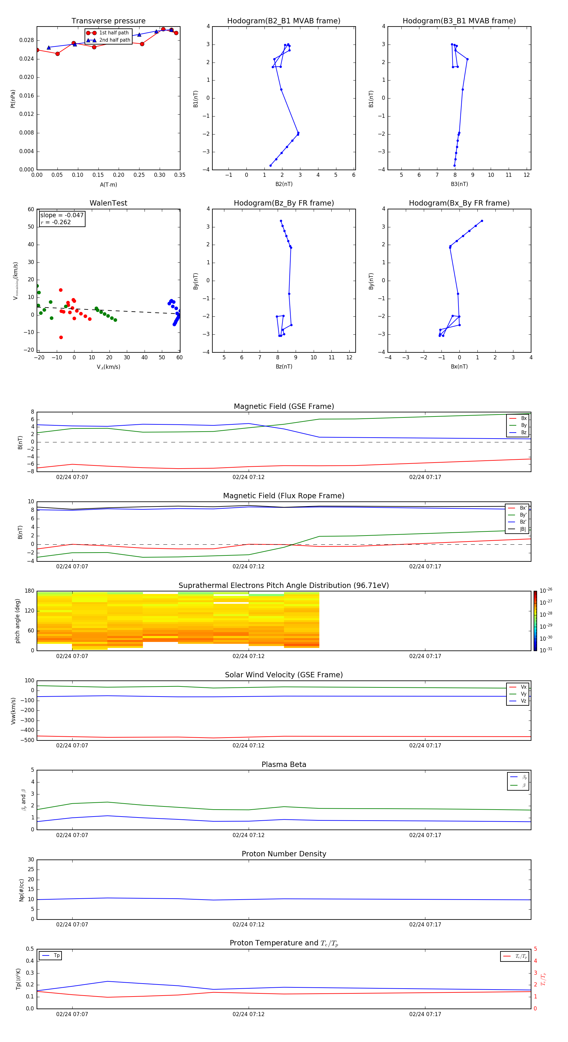568x1042 pixels.
Task: Click the 'Pt(nPa)' y-axis label
Action: (x=13, y=99)
